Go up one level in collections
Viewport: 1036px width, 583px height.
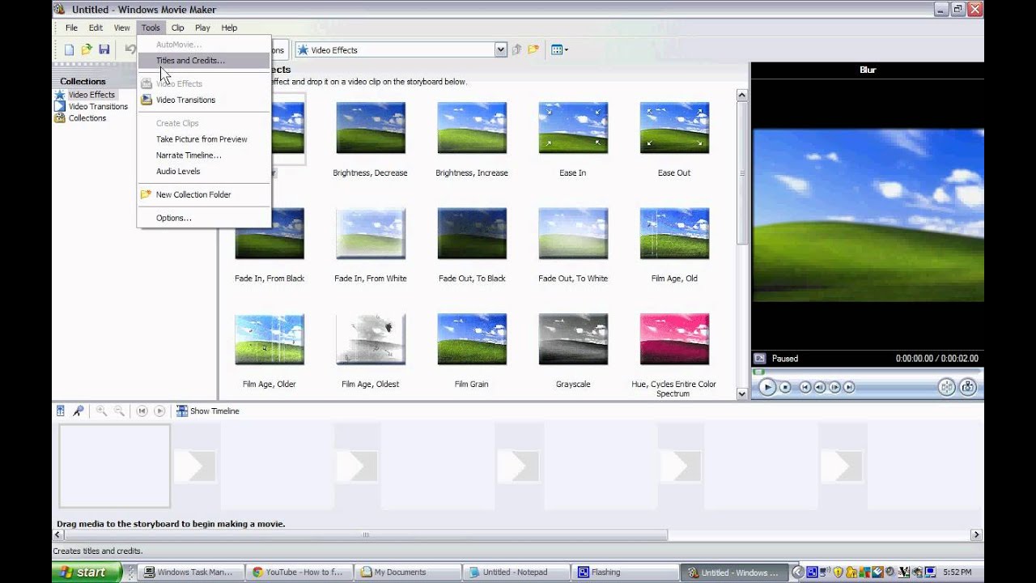point(516,50)
